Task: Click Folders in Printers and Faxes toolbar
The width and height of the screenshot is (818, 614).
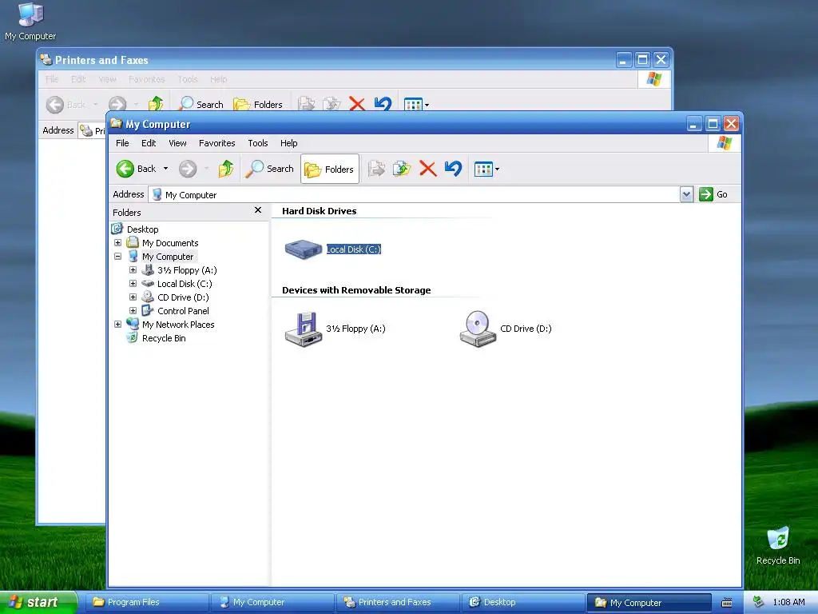Action: (258, 105)
